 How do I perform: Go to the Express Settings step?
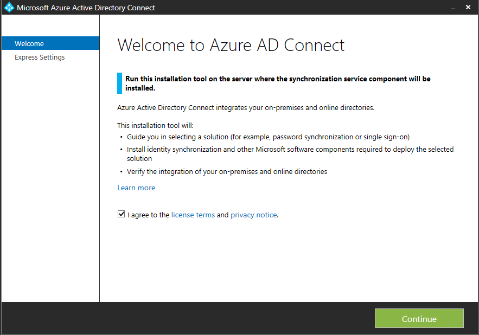40,57
